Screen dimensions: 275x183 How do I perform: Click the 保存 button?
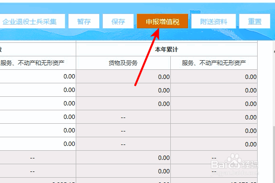118,21
